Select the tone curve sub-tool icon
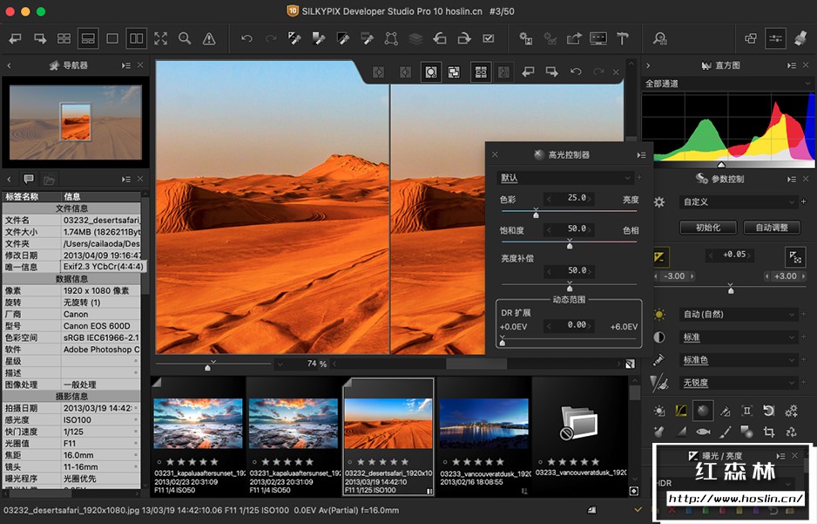 pyautogui.click(x=681, y=411)
